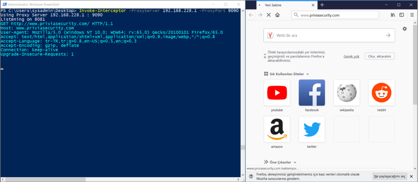The image size is (418, 182).
Task: Click the Firefox forward arrow button
Action: [260, 15]
